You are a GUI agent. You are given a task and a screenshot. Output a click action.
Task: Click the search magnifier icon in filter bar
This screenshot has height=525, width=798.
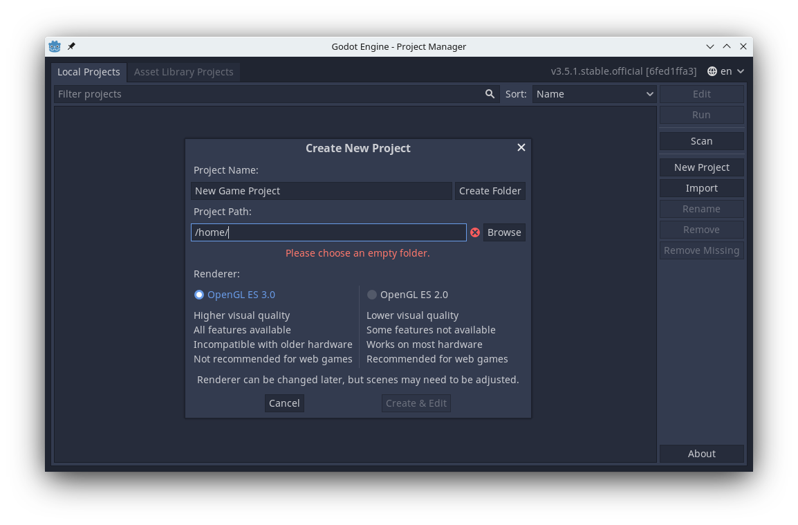(x=490, y=93)
